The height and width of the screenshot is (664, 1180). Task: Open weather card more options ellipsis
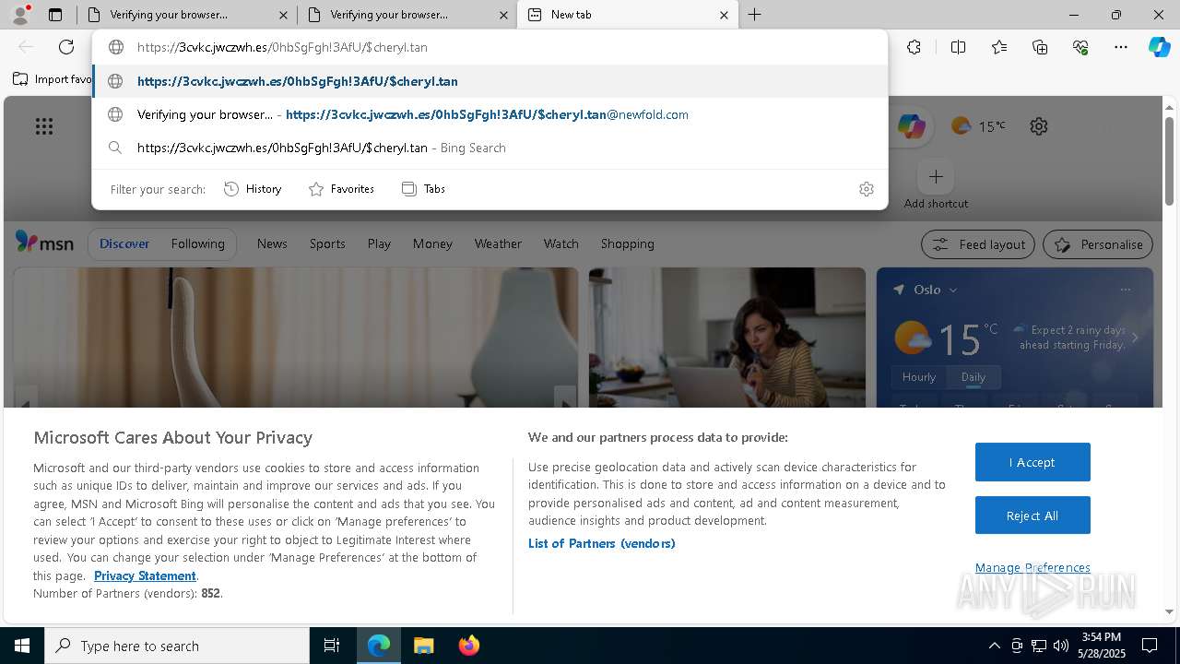(x=1125, y=290)
